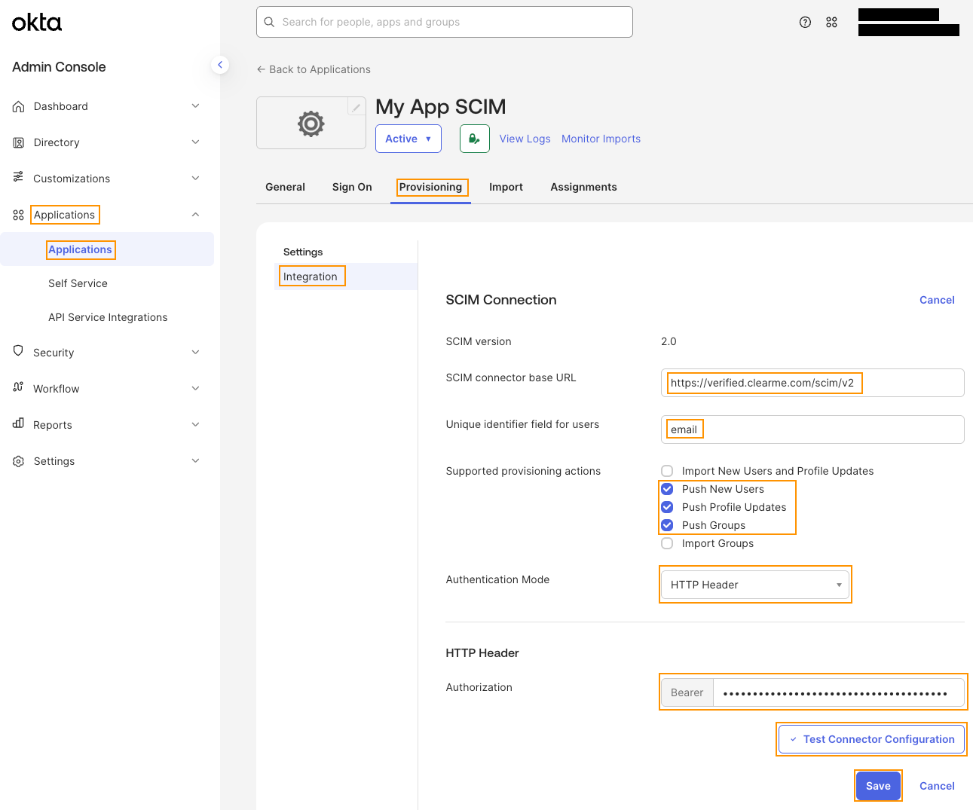Click the My App SCIM gear logo

pos(311,124)
